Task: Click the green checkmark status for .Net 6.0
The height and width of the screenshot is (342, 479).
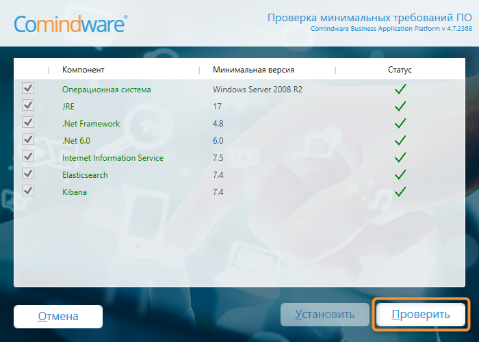Action: point(400,140)
